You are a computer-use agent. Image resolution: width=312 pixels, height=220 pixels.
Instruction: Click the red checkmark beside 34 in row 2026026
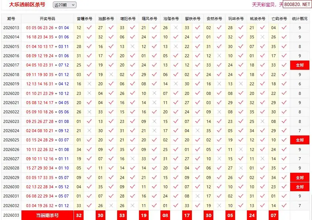point(89,149)
